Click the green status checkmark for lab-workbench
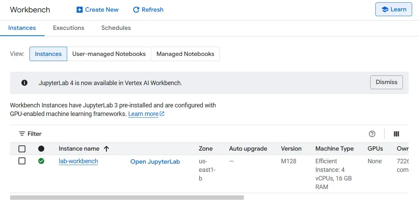Viewport: 419px width, 200px height. coord(41,161)
